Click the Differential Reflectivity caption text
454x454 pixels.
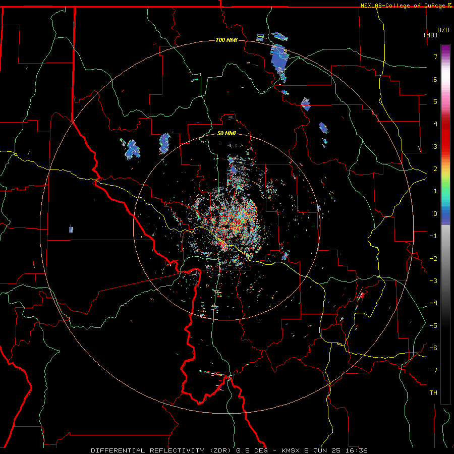coord(230,450)
